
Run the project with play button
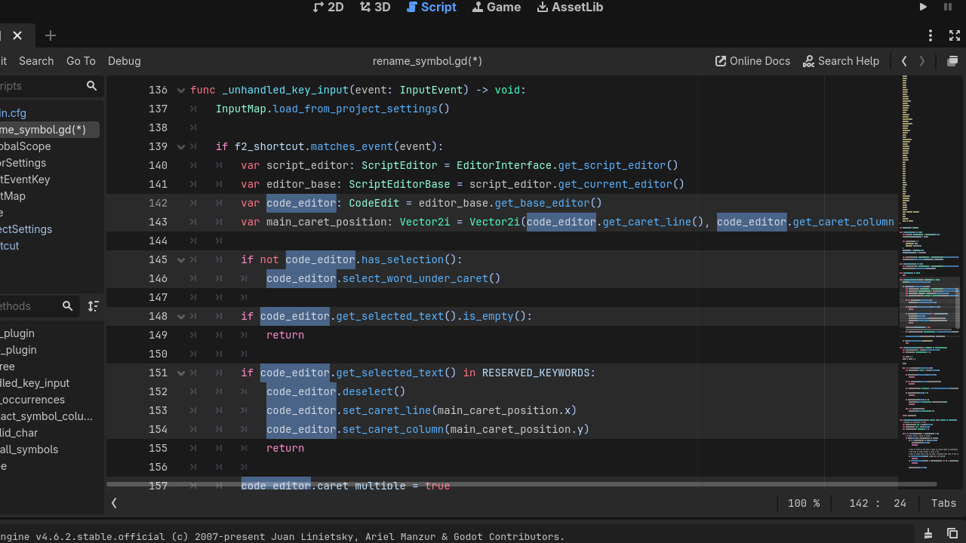[x=923, y=7]
